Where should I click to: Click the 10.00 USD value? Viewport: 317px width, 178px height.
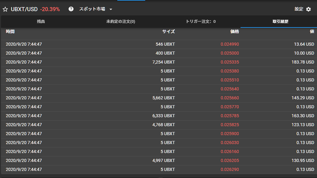click(x=304, y=53)
